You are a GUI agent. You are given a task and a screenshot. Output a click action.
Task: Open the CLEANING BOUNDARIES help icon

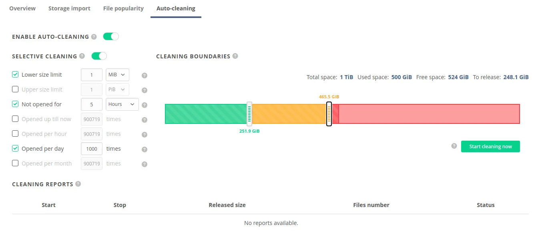(x=235, y=56)
